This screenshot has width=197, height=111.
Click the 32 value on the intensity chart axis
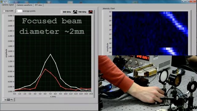click(110, 12)
